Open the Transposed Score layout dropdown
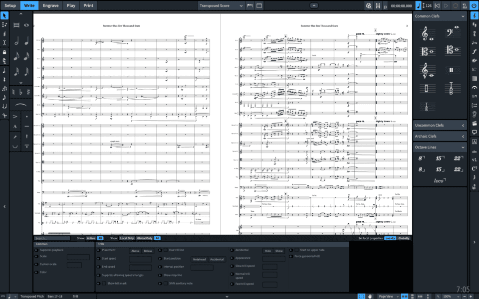 pyautogui.click(x=220, y=5)
